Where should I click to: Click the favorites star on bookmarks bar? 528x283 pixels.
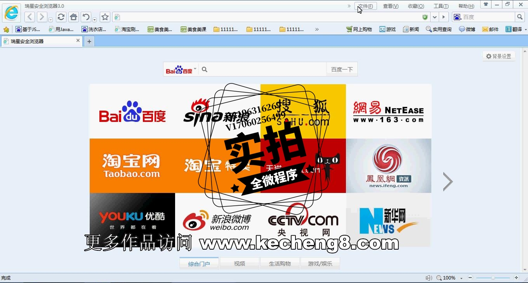pos(6,30)
